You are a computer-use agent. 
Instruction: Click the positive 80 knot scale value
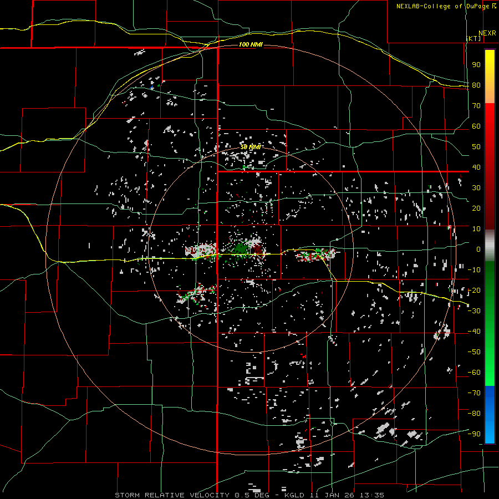(476, 85)
